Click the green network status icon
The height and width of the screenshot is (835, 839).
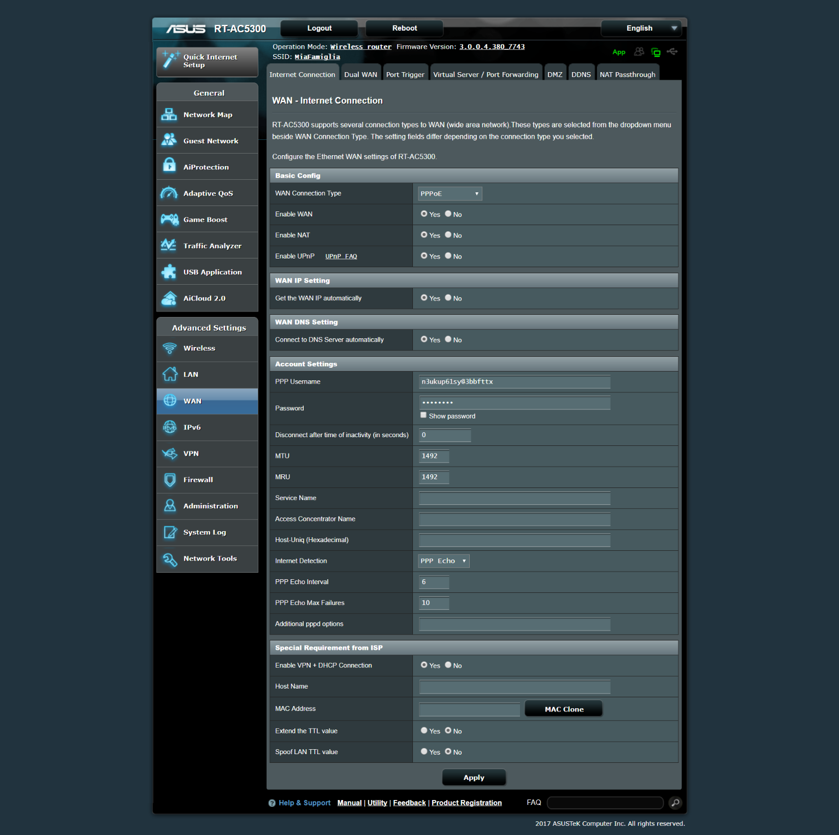tap(656, 52)
